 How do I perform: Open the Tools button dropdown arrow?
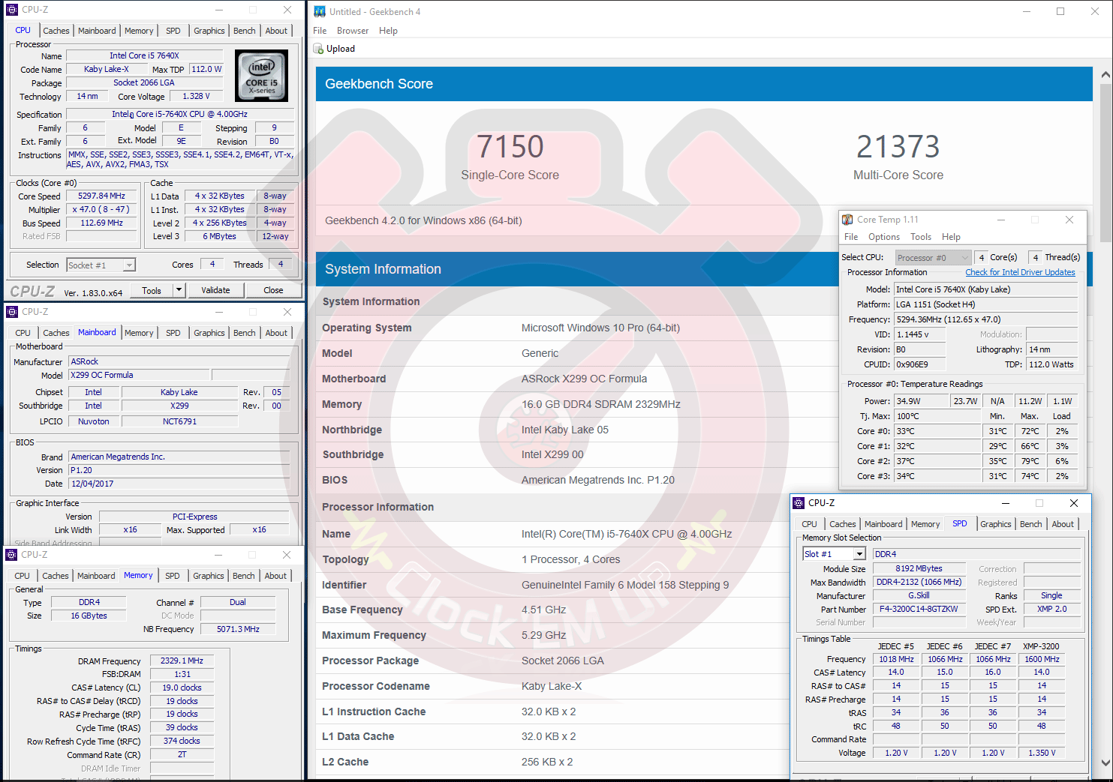pyautogui.click(x=179, y=290)
